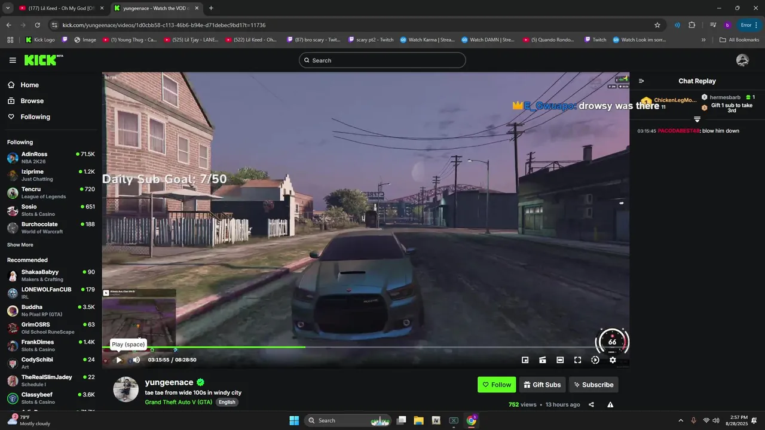
Task: Enter fullscreen video mode
Action: 577,360
